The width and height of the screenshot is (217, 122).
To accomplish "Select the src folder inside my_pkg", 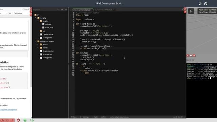I will (44, 31).
